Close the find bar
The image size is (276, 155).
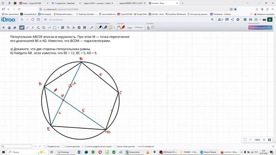(273, 146)
